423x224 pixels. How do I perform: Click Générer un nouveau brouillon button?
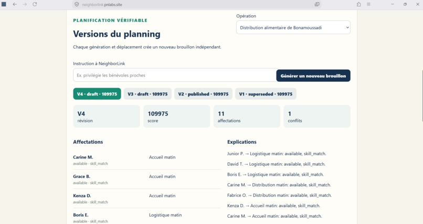[x=313, y=76]
